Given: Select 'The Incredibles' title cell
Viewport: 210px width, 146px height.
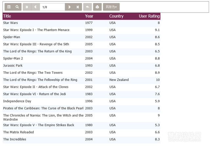Looking at the screenshot, I should pyautogui.click(x=14, y=139).
